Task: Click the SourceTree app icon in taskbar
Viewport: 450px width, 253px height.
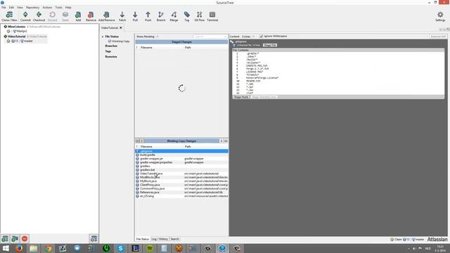Action: 222,248
